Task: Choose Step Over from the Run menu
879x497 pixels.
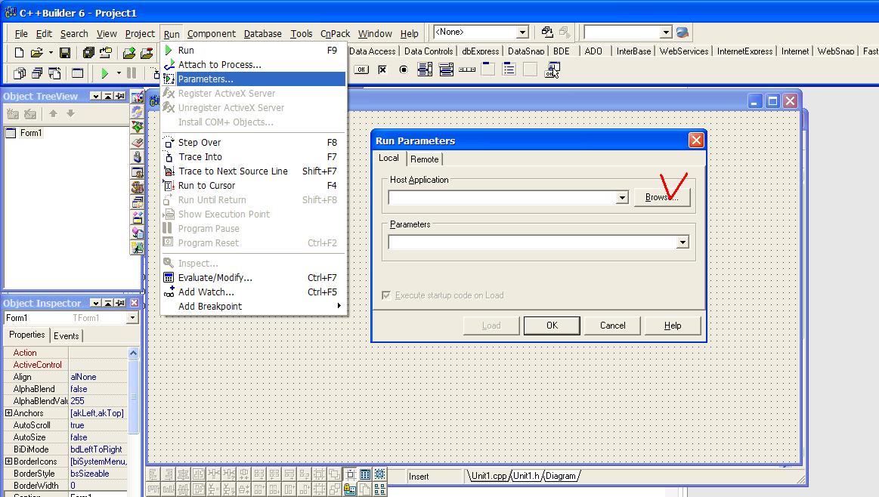Action: pyautogui.click(x=200, y=142)
